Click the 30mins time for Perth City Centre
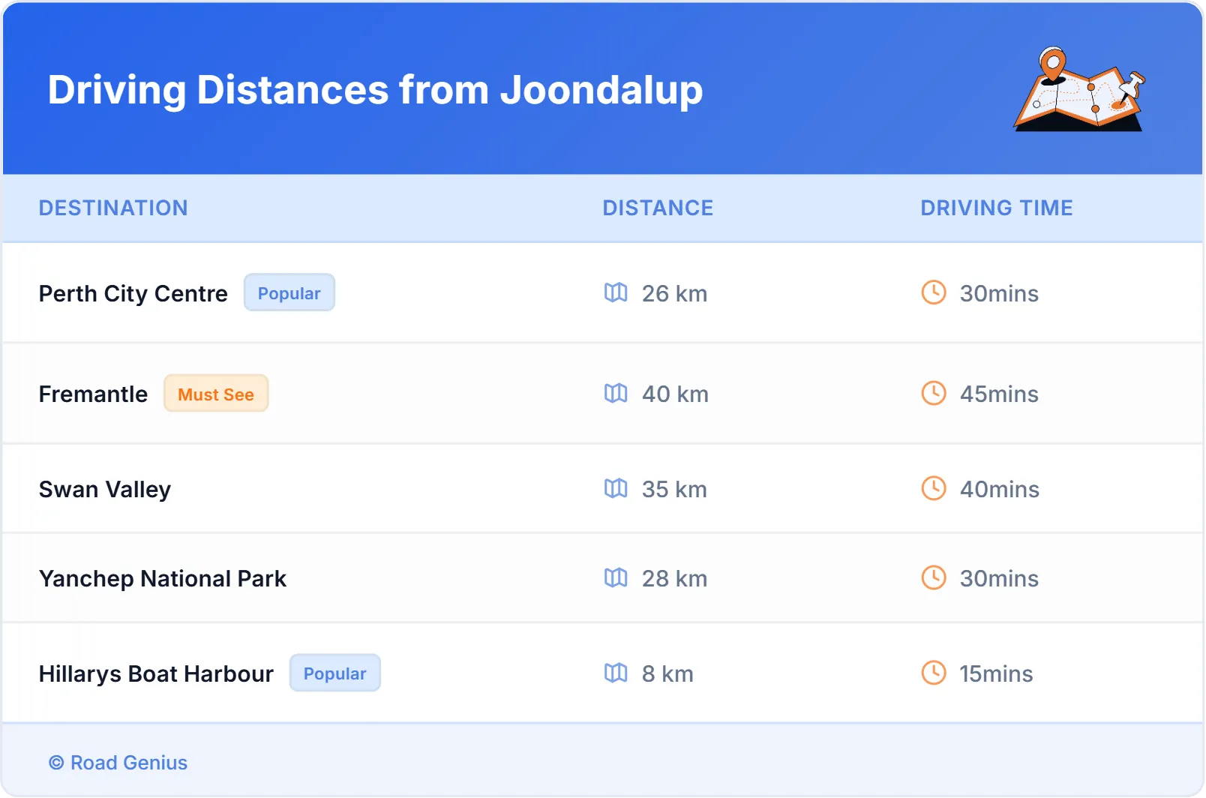The height and width of the screenshot is (798, 1206). (x=999, y=293)
